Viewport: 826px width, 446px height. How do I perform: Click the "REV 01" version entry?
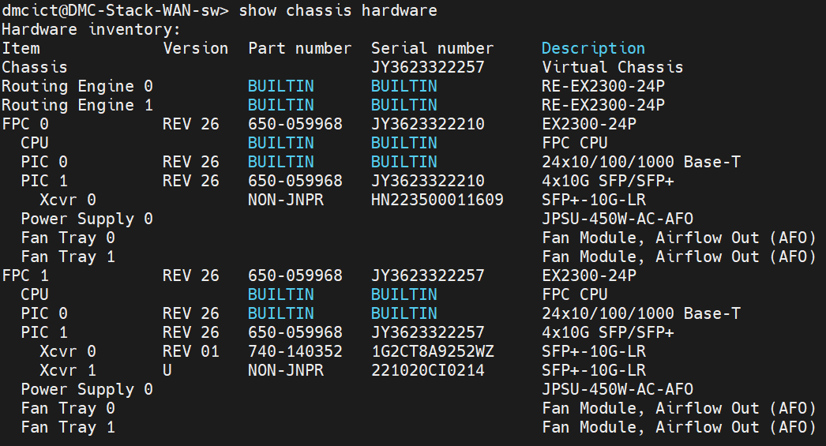(191, 351)
